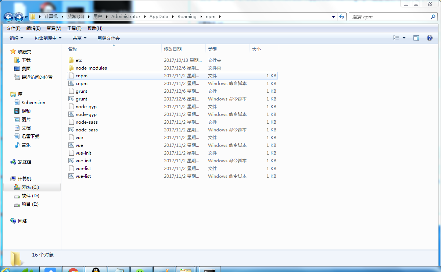
Task: Open the 共享 dropdown menu
Action: (79, 38)
